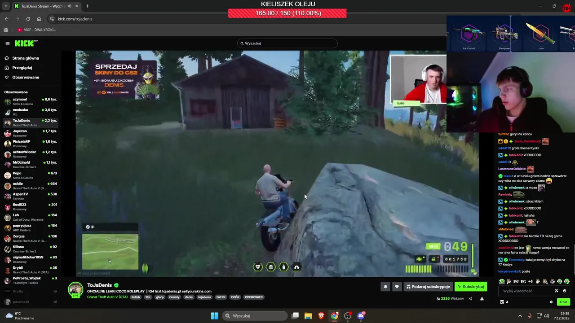Open File Explorer from taskbar
Viewport: 575px width, 323px height.
[x=308, y=316]
